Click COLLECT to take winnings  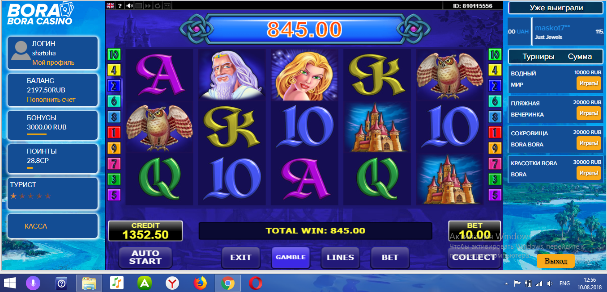click(474, 258)
